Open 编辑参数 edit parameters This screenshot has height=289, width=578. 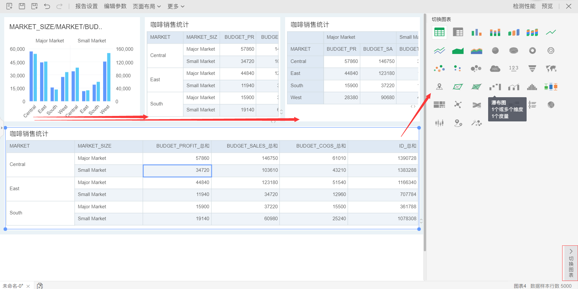click(x=115, y=6)
